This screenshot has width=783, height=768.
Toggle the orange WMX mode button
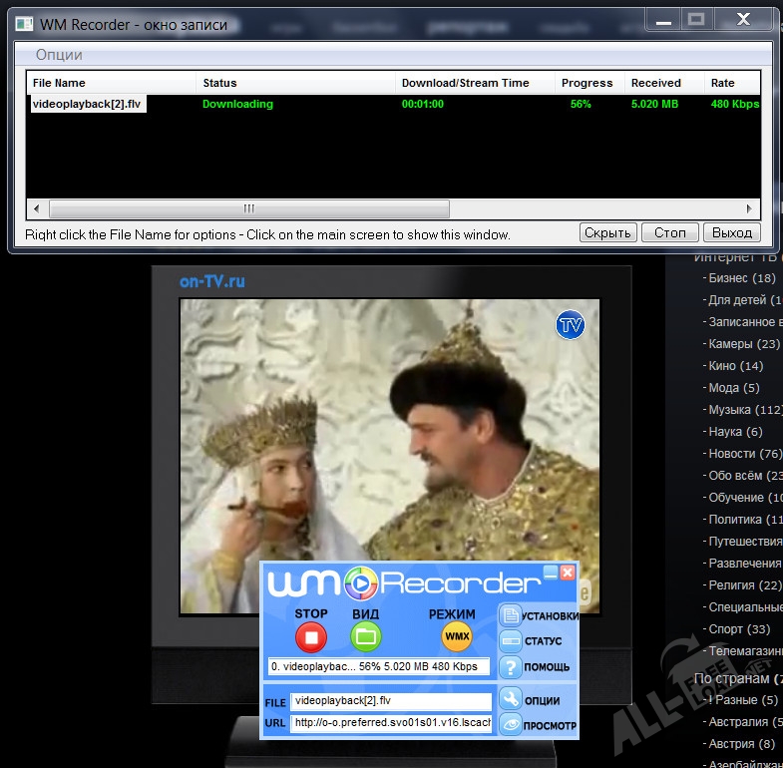(x=457, y=635)
